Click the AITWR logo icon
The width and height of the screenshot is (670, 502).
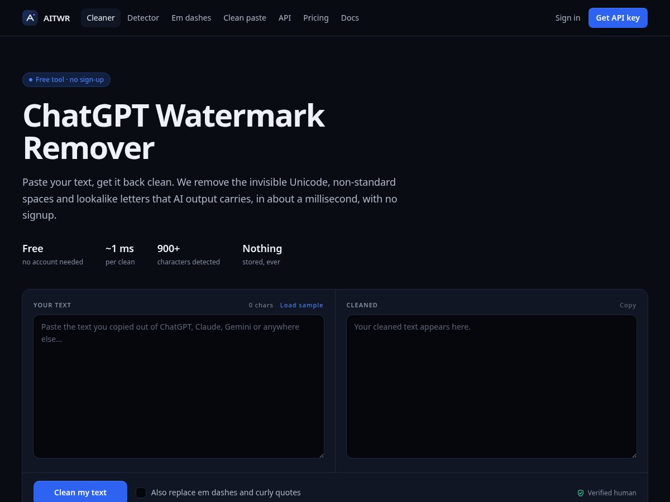(x=30, y=18)
